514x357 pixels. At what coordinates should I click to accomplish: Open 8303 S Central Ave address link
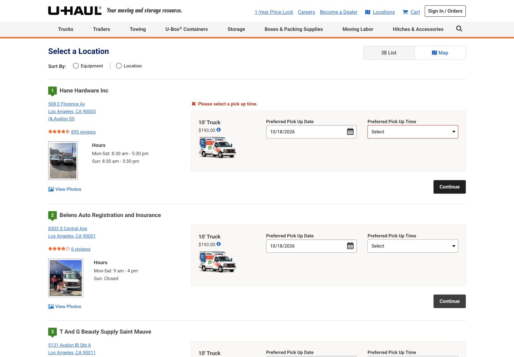pyautogui.click(x=67, y=228)
